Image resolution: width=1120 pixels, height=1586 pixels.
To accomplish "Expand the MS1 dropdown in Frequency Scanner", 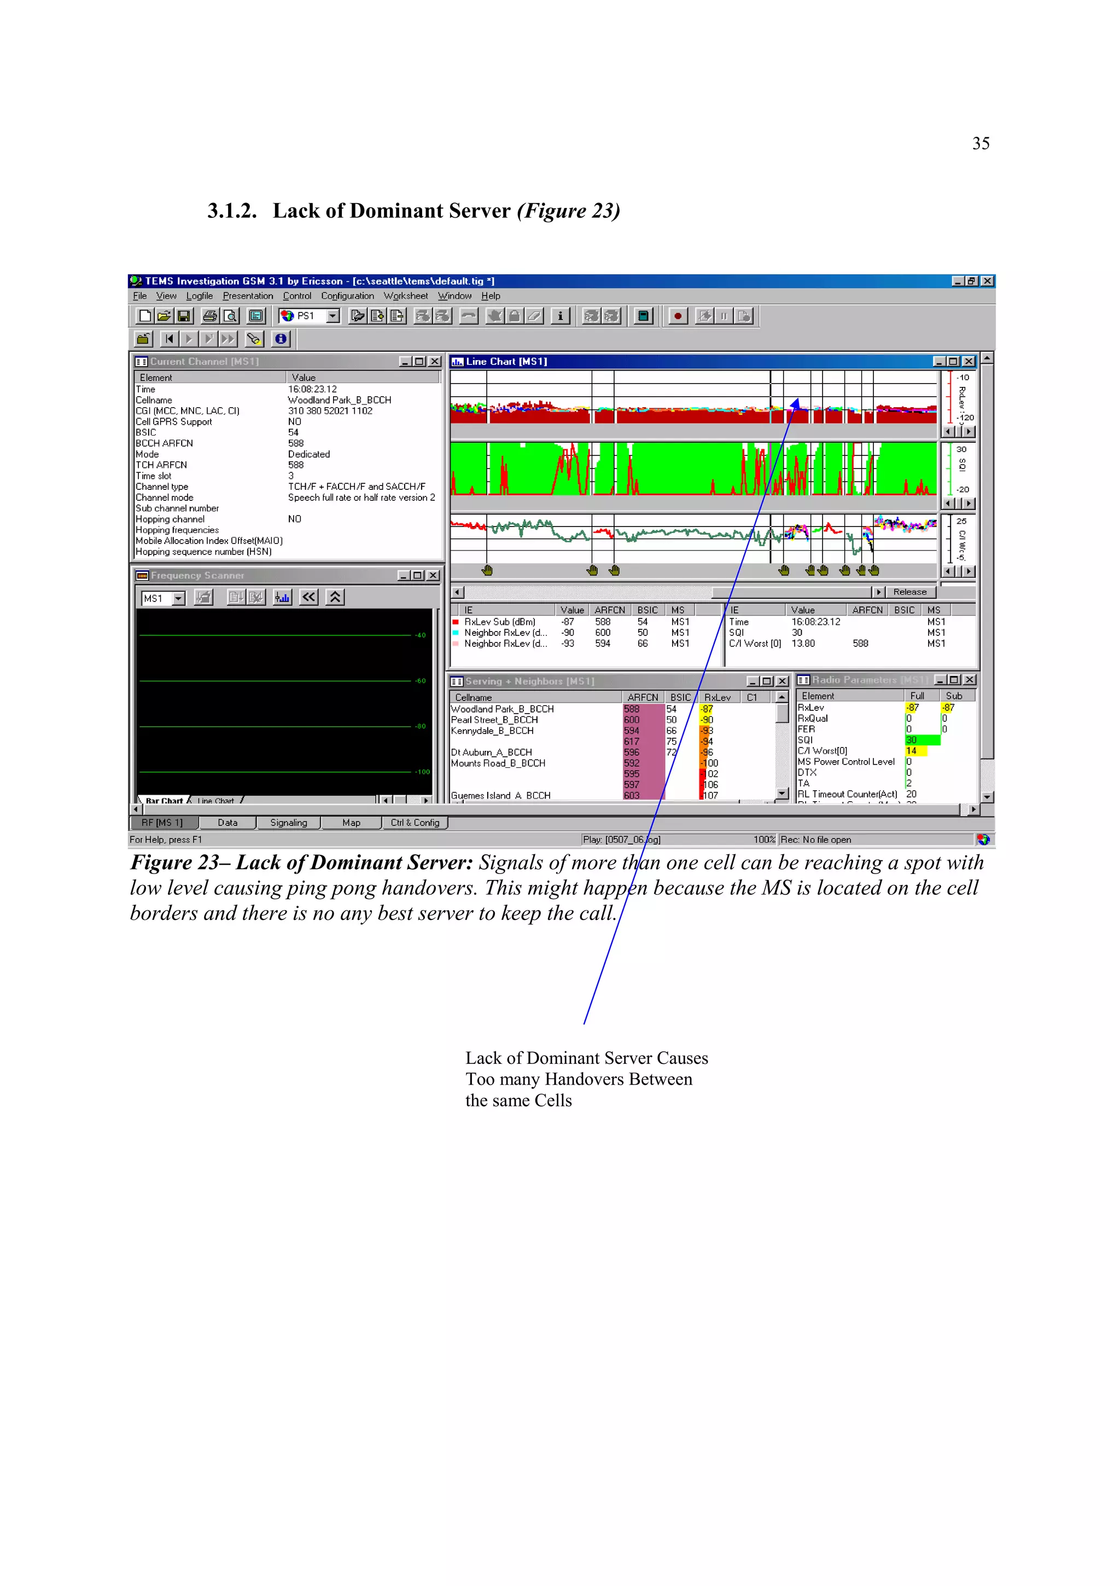I will tap(179, 598).
